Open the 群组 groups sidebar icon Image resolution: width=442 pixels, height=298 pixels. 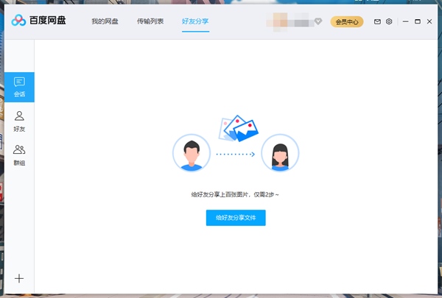(19, 155)
